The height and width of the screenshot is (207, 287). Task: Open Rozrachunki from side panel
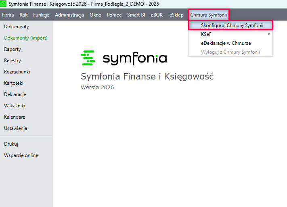17,72
